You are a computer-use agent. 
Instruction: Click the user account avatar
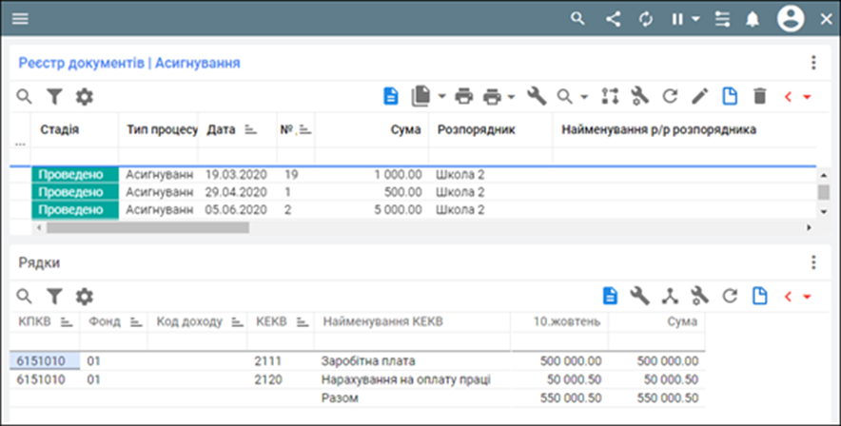pyautogui.click(x=791, y=18)
